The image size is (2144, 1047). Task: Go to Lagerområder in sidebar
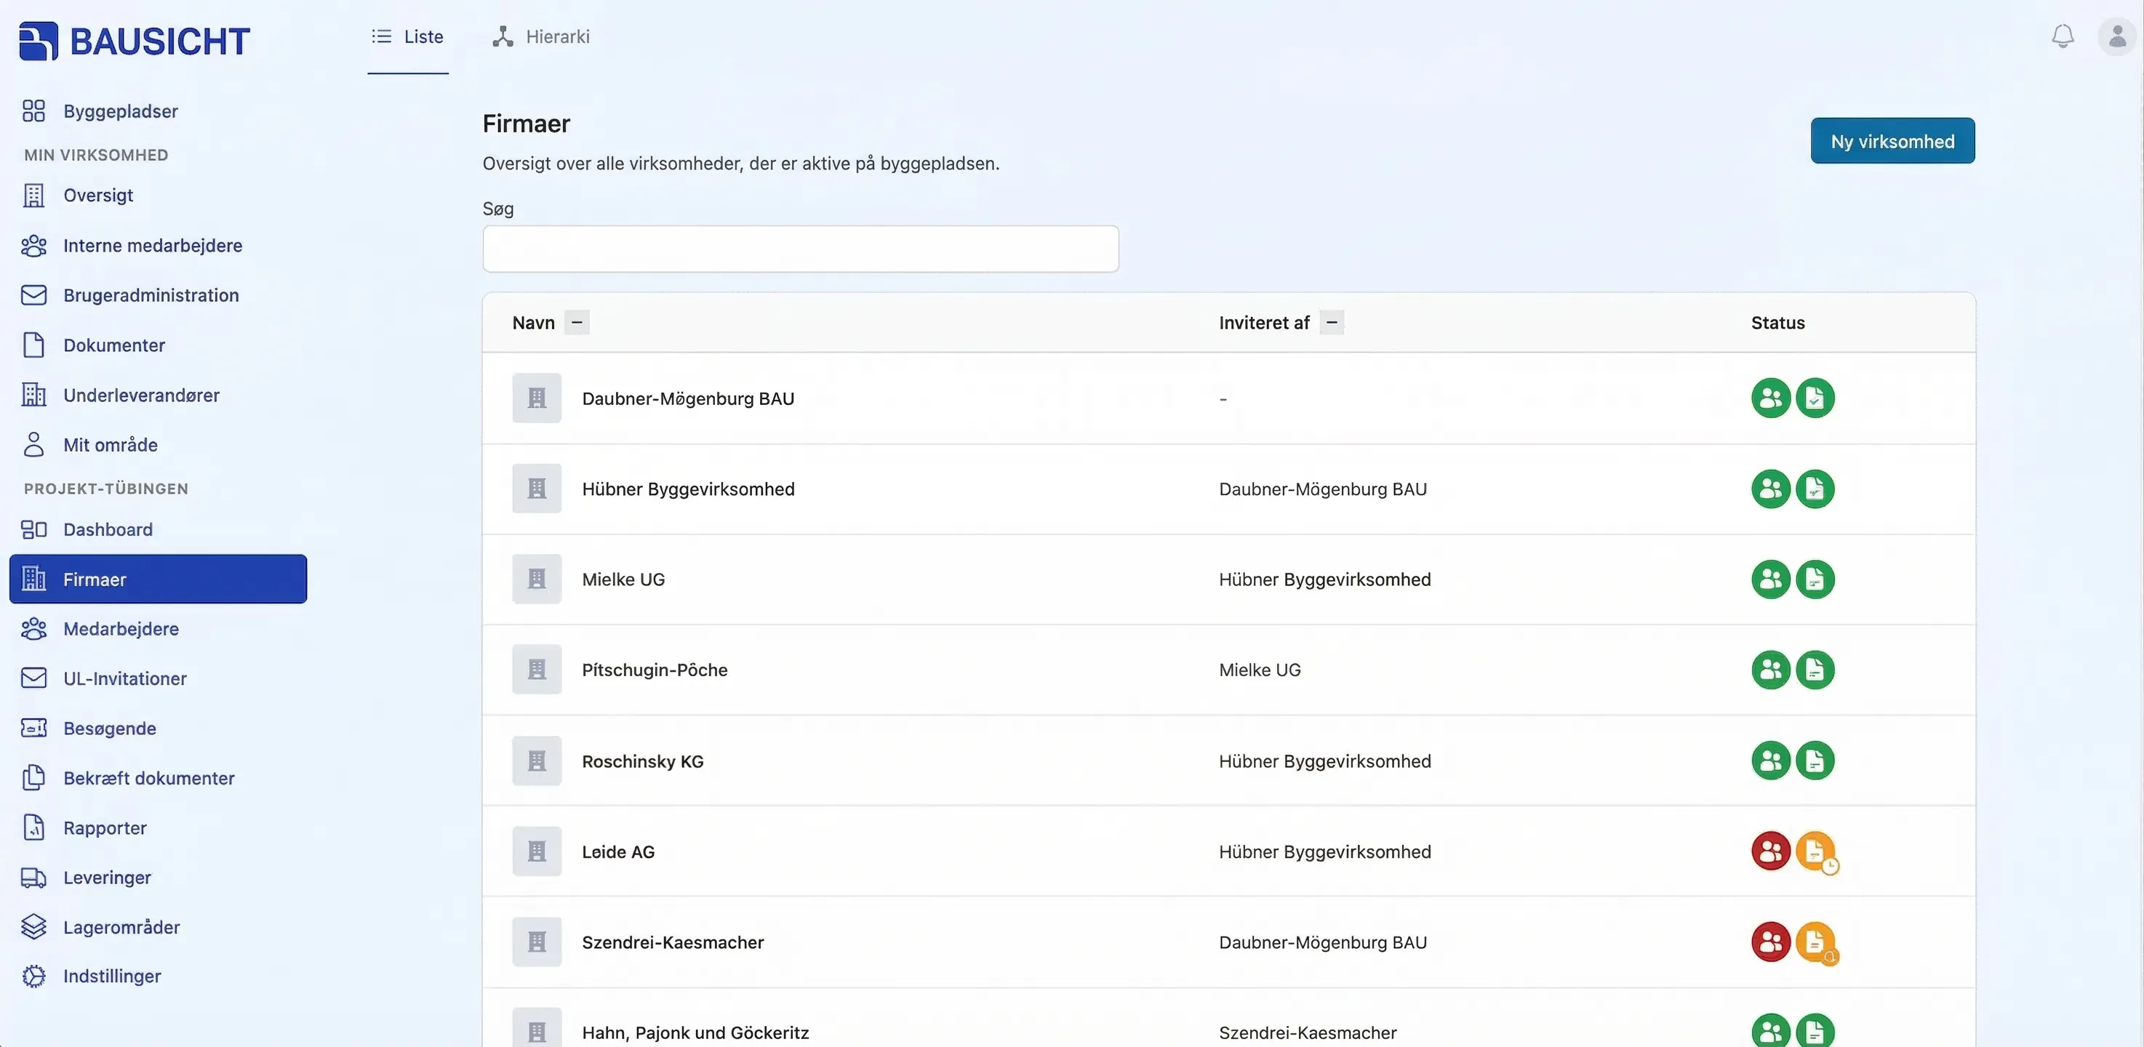coord(121,927)
